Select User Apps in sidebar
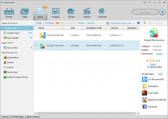Viewport: 168px width, 119px height. click(x=17, y=28)
